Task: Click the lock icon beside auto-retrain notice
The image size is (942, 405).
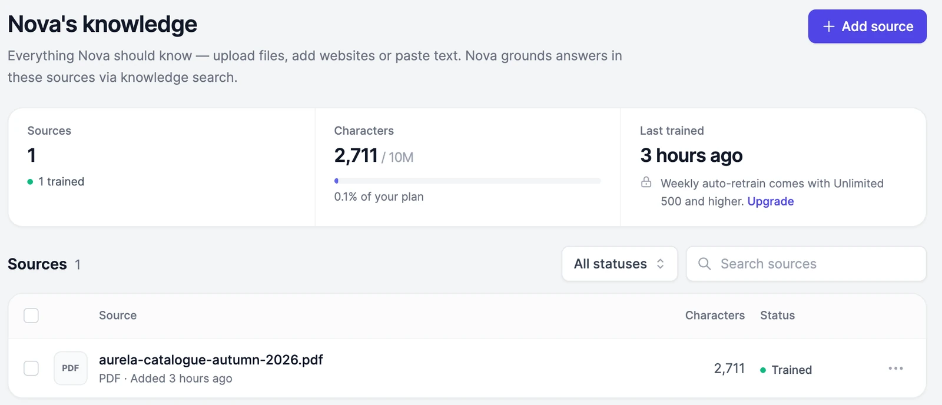Action: [x=646, y=182]
